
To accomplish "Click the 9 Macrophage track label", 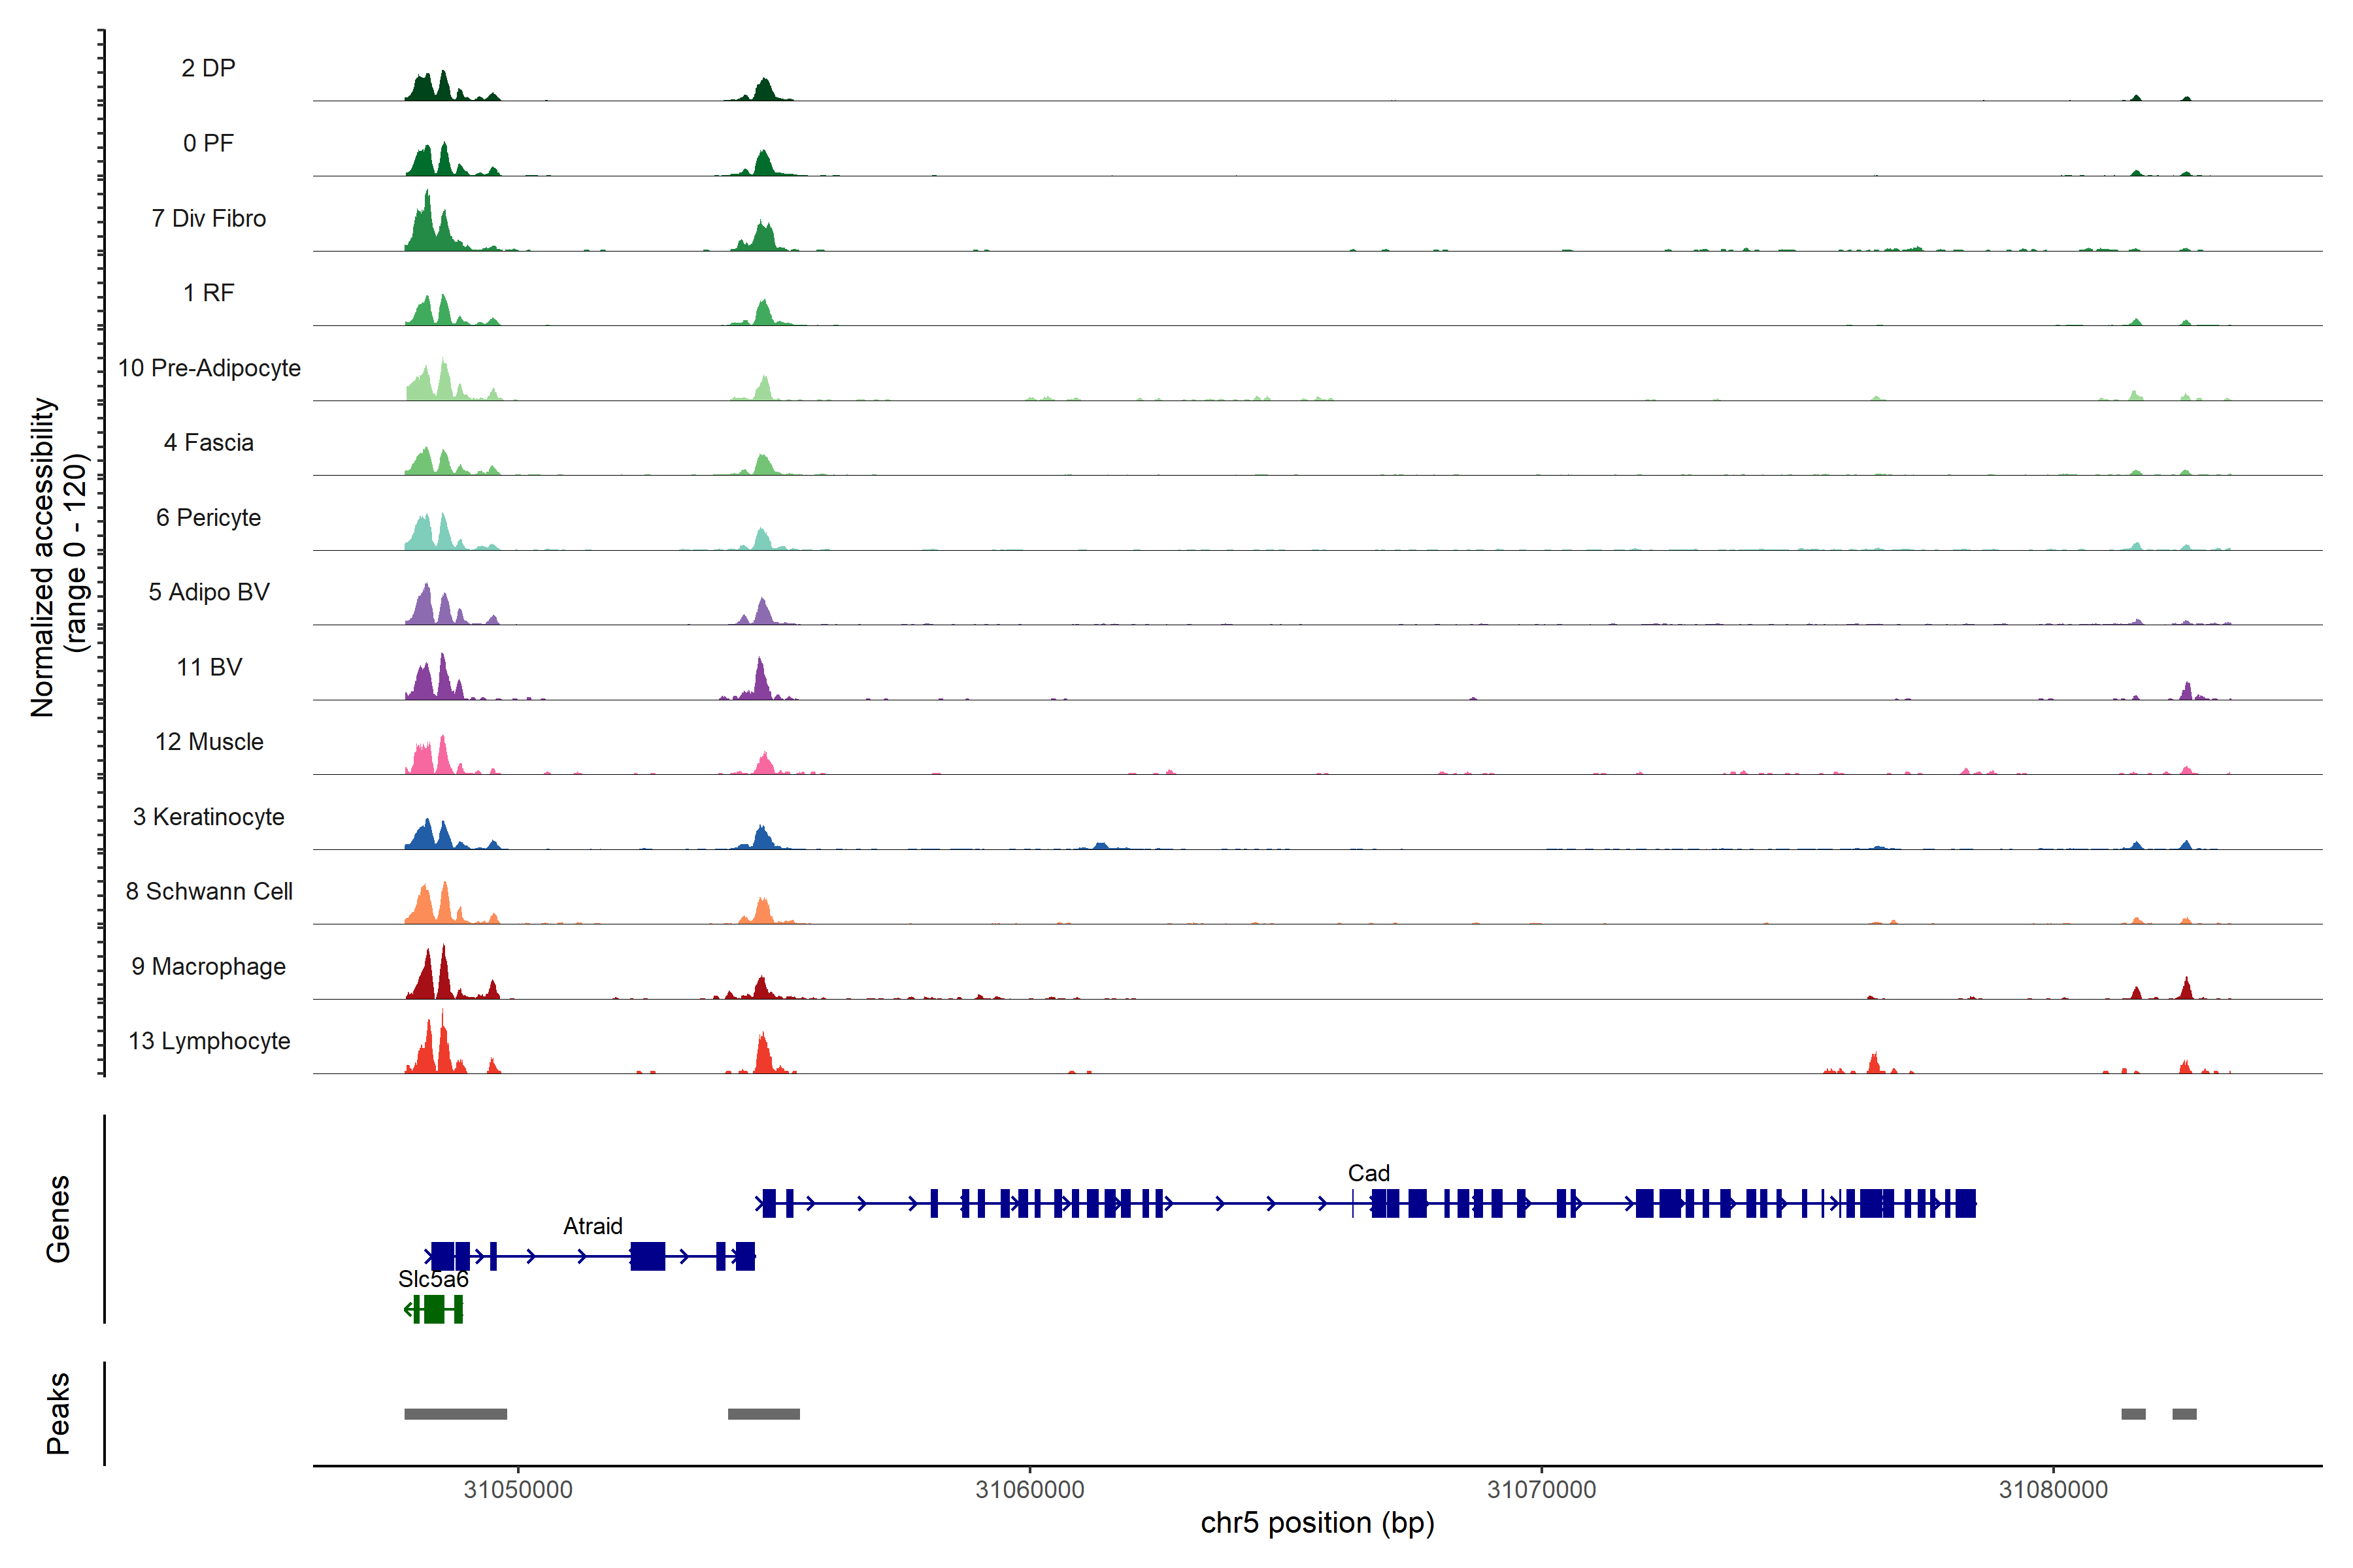I will 208,966.
